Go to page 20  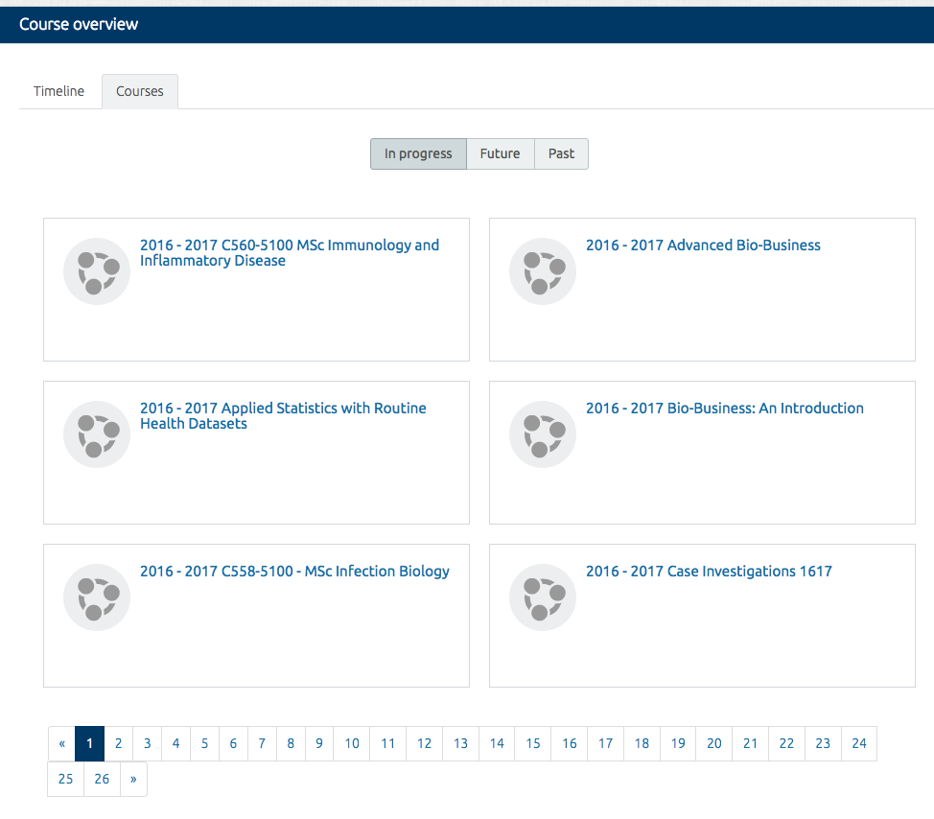tap(714, 743)
